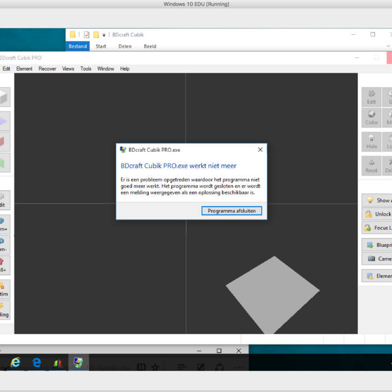Click the green and red taskbar app icon
The height and width of the screenshot is (392, 392).
[58, 362]
